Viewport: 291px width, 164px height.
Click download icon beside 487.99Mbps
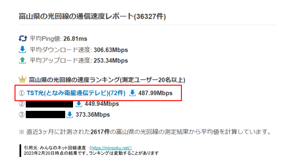(132, 93)
